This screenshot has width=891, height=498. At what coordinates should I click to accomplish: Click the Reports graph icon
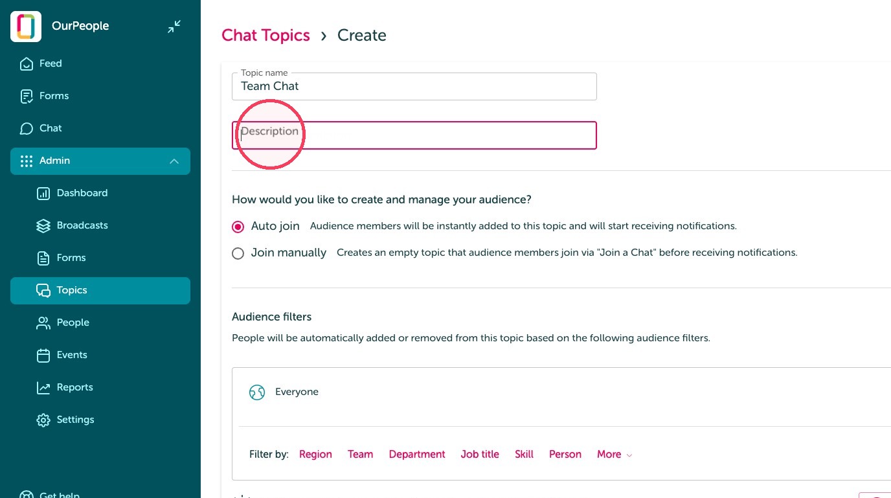tap(43, 387)
